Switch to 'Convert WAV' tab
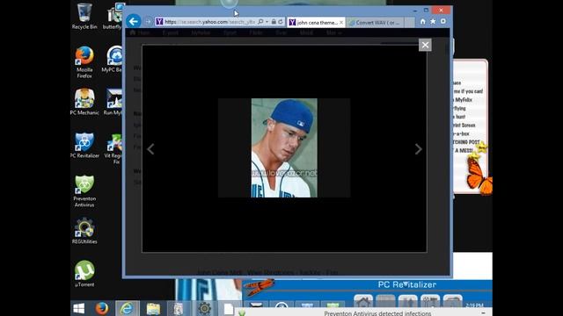Image resolution: width=563 pixels, height=316 pixels. 375,23
